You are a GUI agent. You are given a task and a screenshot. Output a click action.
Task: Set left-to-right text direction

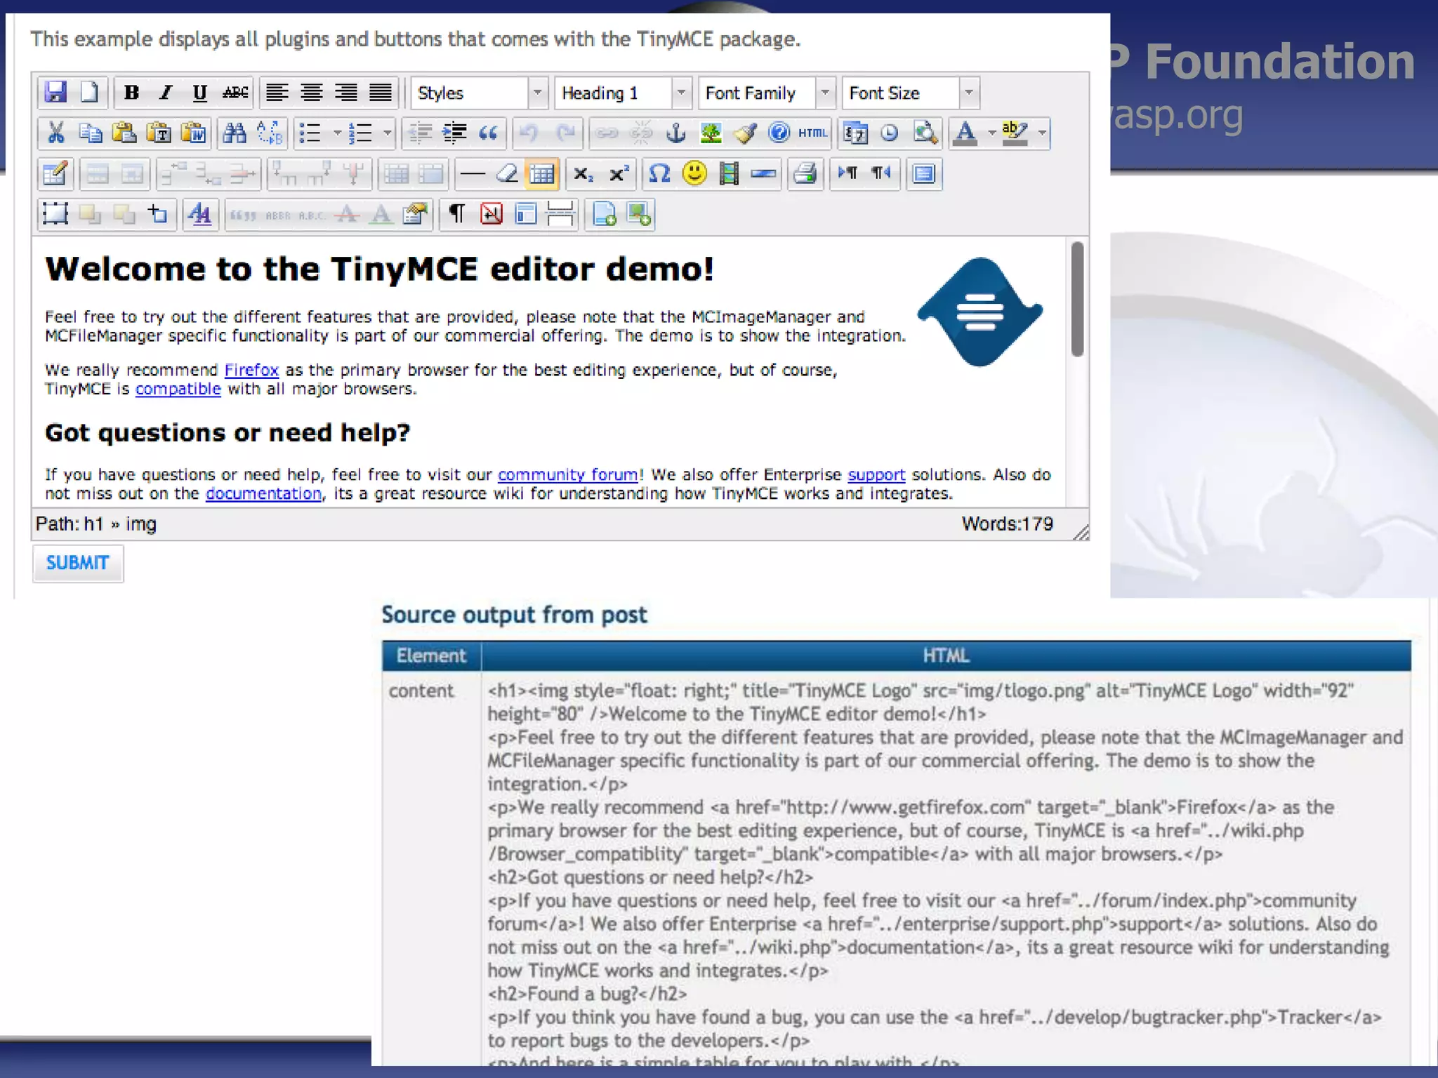pyautogui.click(x=847, y=173)
